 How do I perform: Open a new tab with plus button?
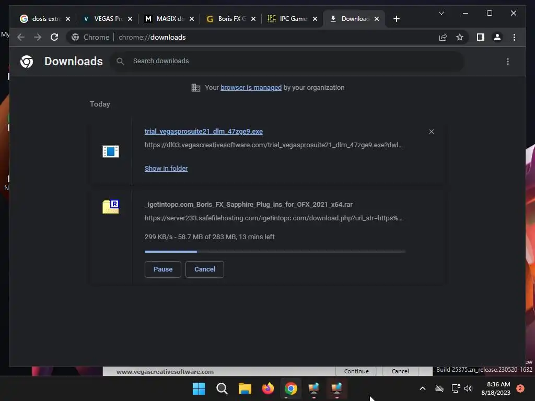click(x=396, y=19)
